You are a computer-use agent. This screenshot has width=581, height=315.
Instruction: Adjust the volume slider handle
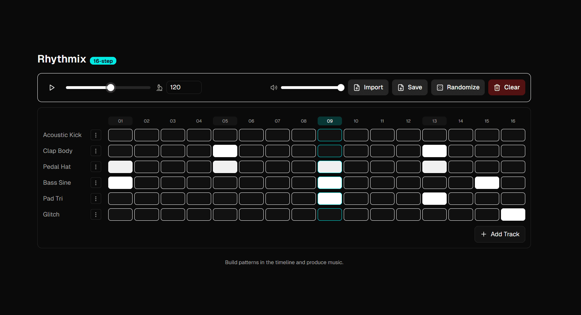pyautogui.click(x=341, y=88)
